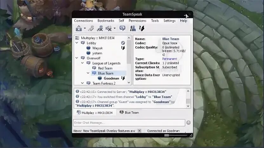Image resolution: width=264 pixels, height=148 pixels.
Task: Click the slider handle at window bottom
Action: (167, 135)
